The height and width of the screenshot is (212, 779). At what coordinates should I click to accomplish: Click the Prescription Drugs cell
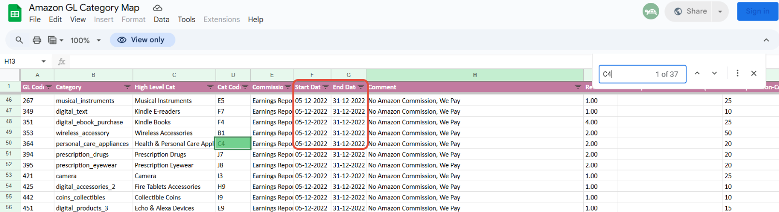click(x=174, y=155)
